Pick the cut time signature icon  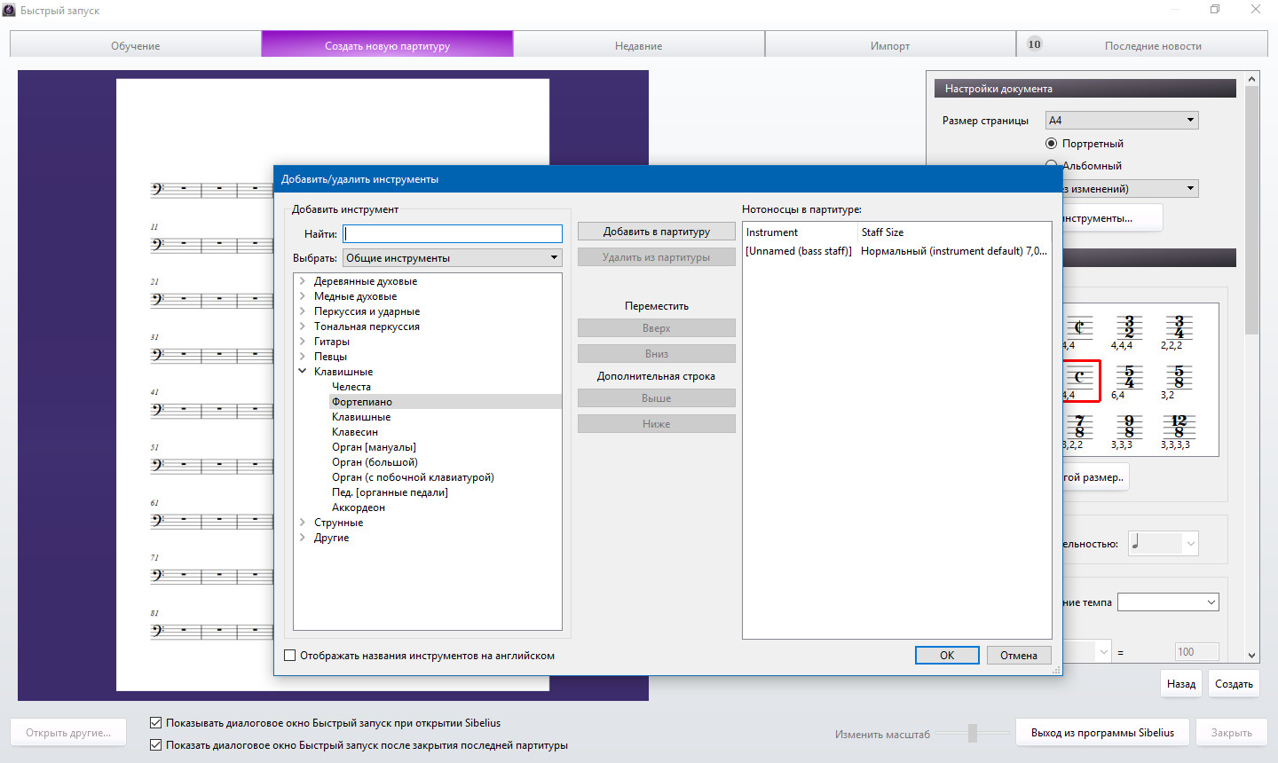[x=1078, y=327]
